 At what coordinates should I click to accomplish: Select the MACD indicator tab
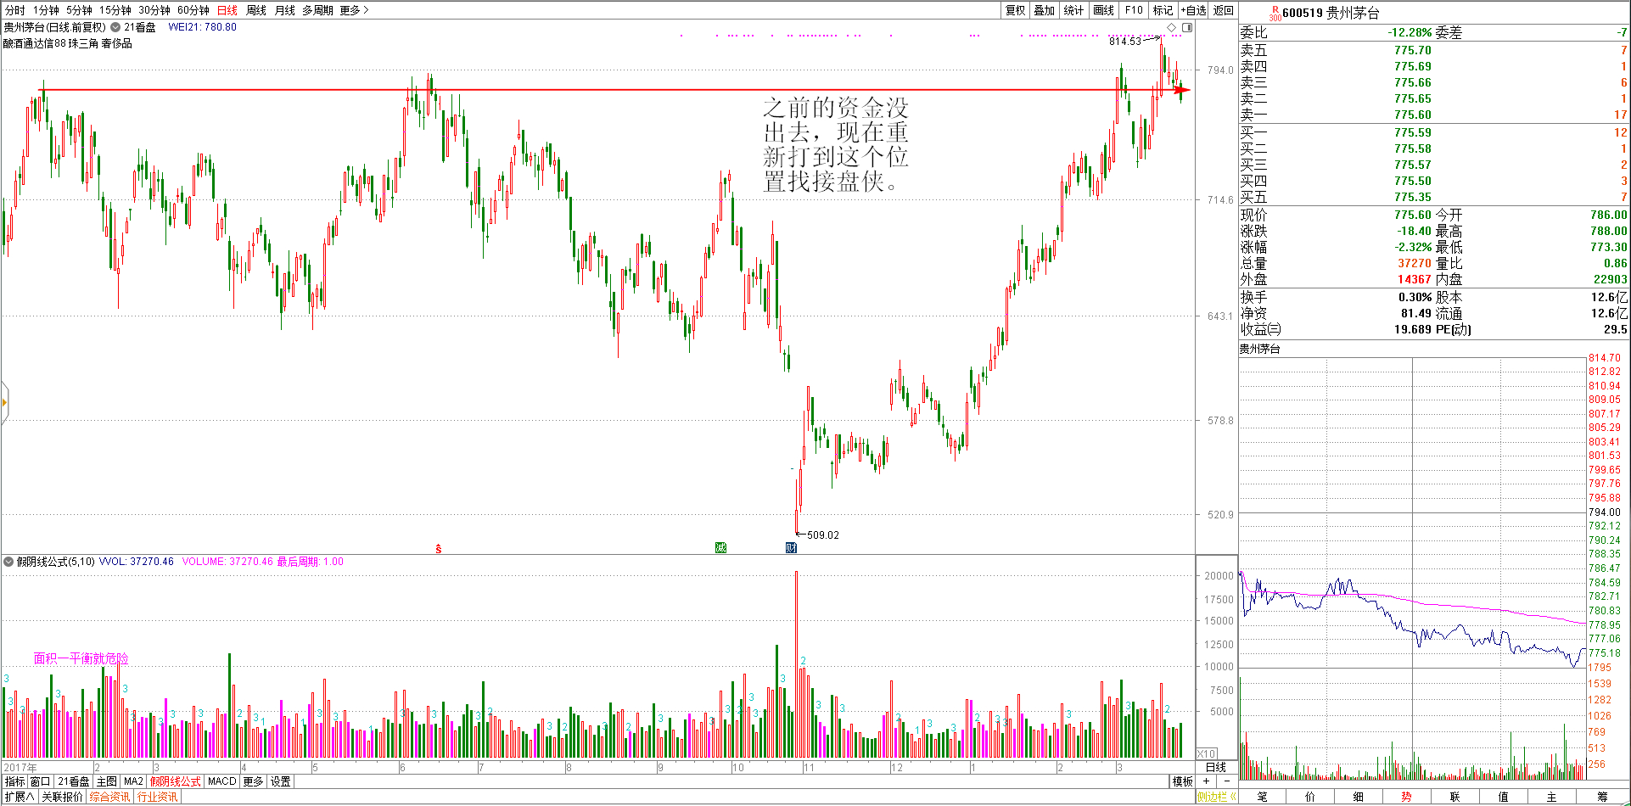[222, 781]
